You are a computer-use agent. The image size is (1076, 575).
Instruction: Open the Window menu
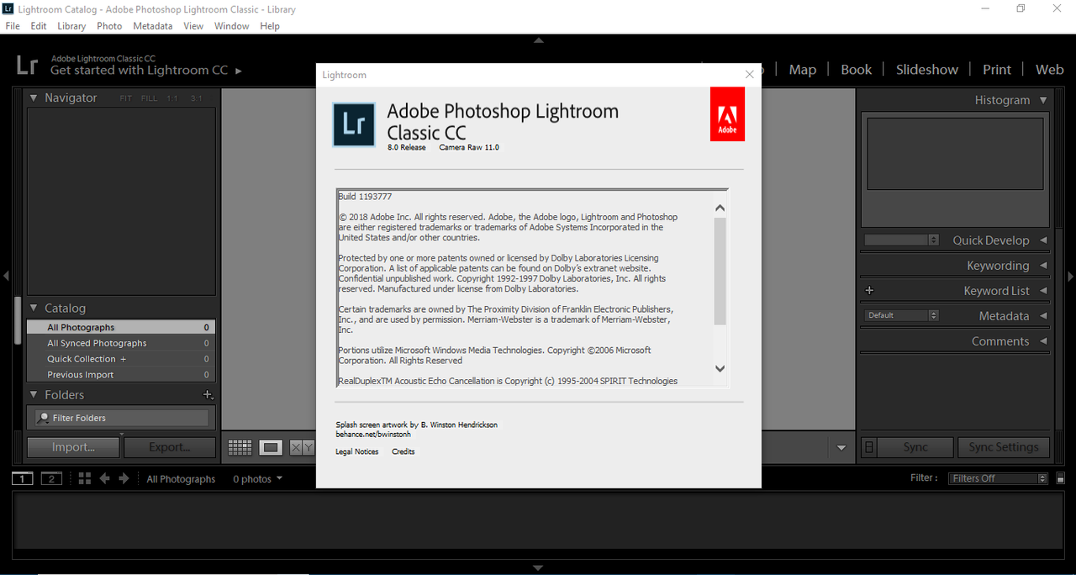click(x=231, y=26)
